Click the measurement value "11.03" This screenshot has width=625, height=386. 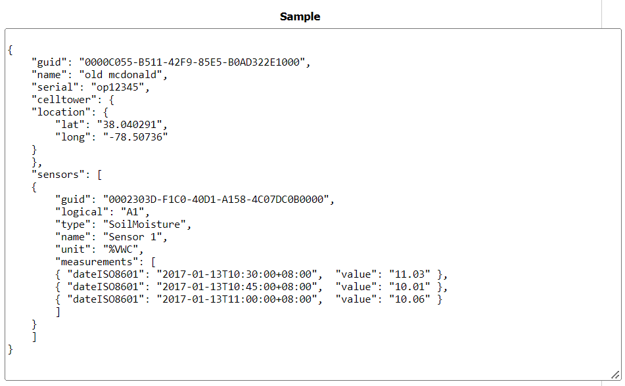pyautogui.click(x=409, y=274)
